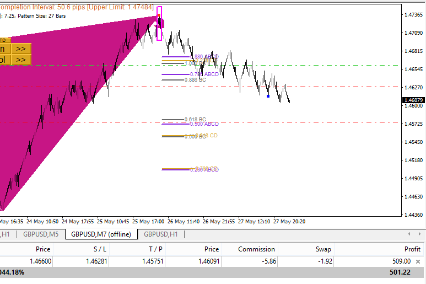This screenshot has width=426, height=284.
Task: Click the total profit 501.22
Action: pos(400,272)
